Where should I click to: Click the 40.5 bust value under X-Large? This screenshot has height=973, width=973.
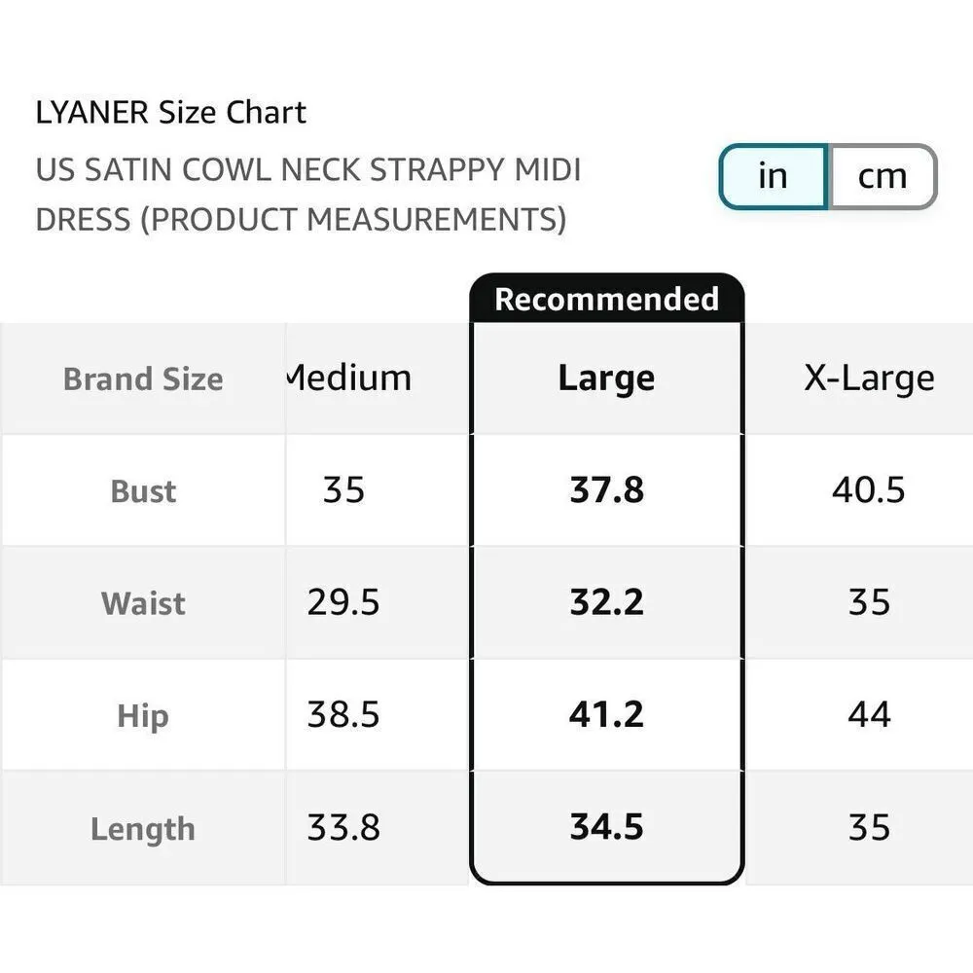(868, 491)
